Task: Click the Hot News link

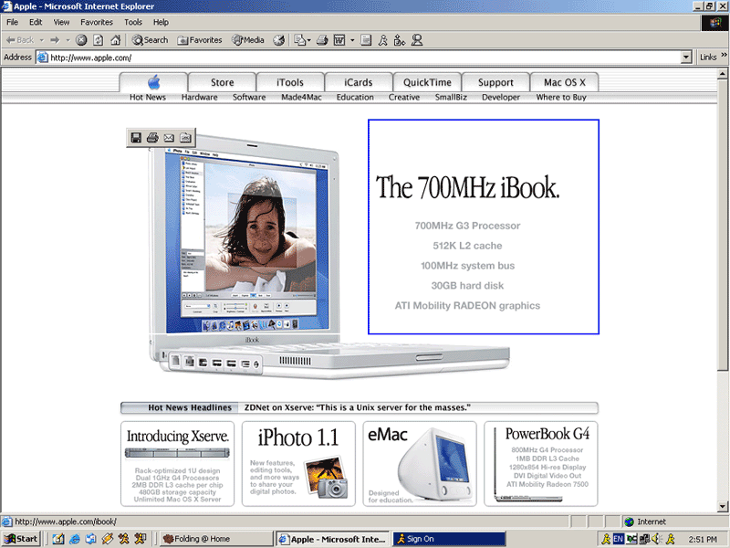Action: (x=148, y=98)
